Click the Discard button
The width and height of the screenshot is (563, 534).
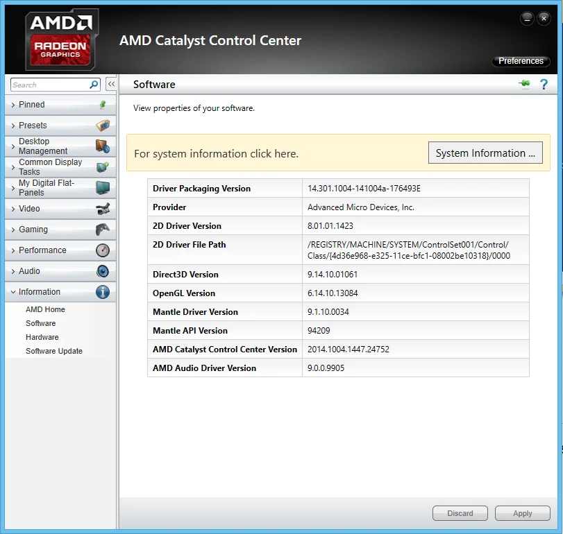pyautogui.click(x=460, y=513)
